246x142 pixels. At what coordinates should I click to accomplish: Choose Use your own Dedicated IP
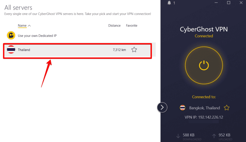click(x=37, y=35)
